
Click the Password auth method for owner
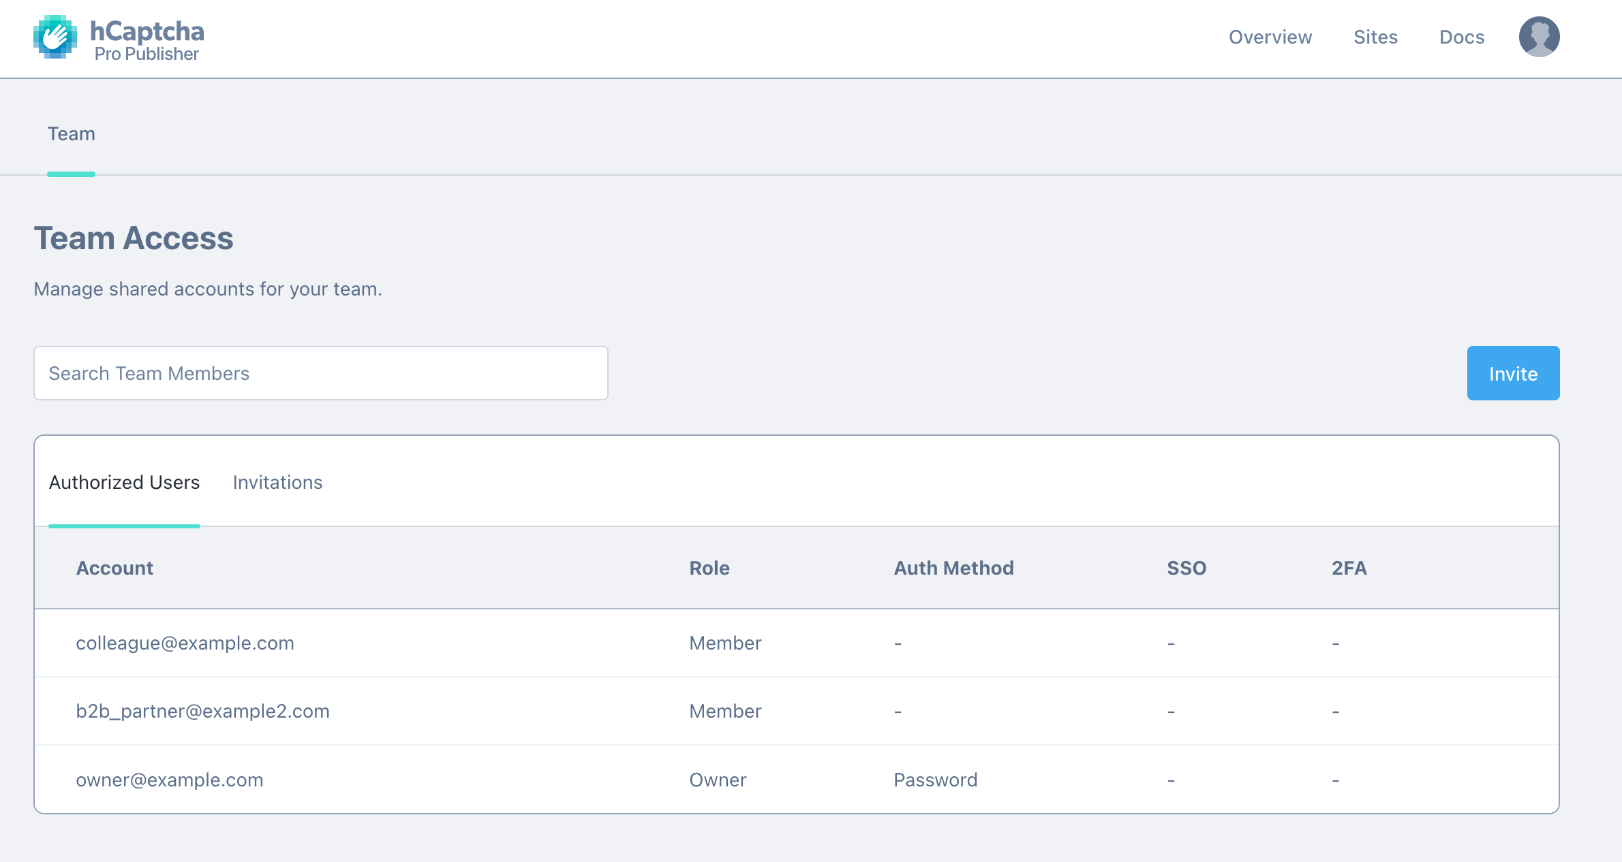[935, 780]
